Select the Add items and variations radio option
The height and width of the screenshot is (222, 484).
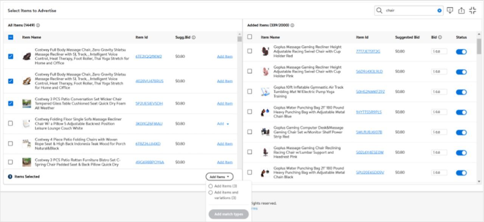211,192
